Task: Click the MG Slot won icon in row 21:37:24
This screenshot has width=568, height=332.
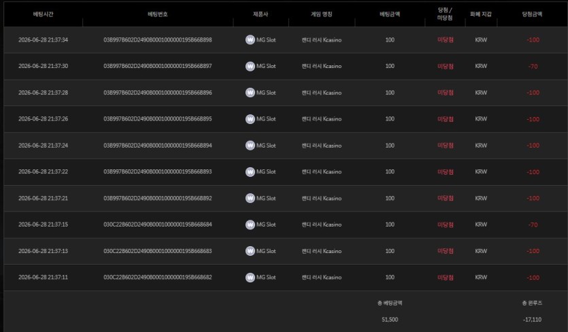Action: click(250, 146)
